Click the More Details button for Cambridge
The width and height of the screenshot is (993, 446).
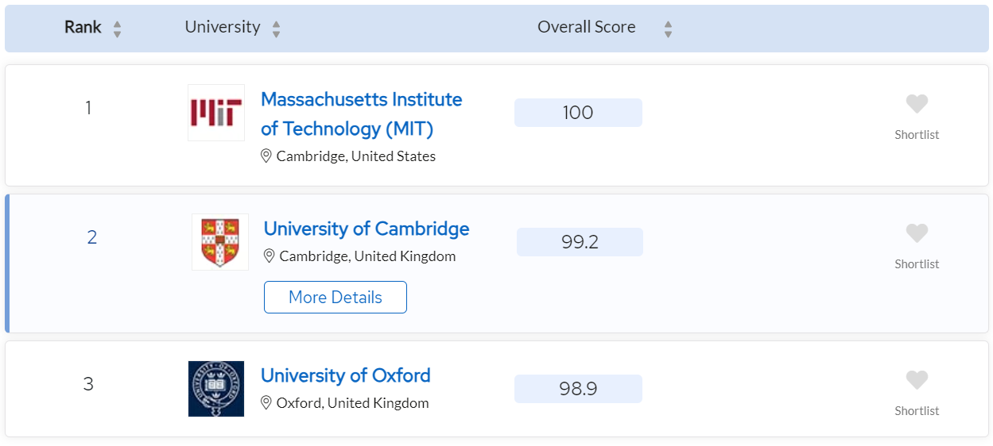(x=336, y=297)
